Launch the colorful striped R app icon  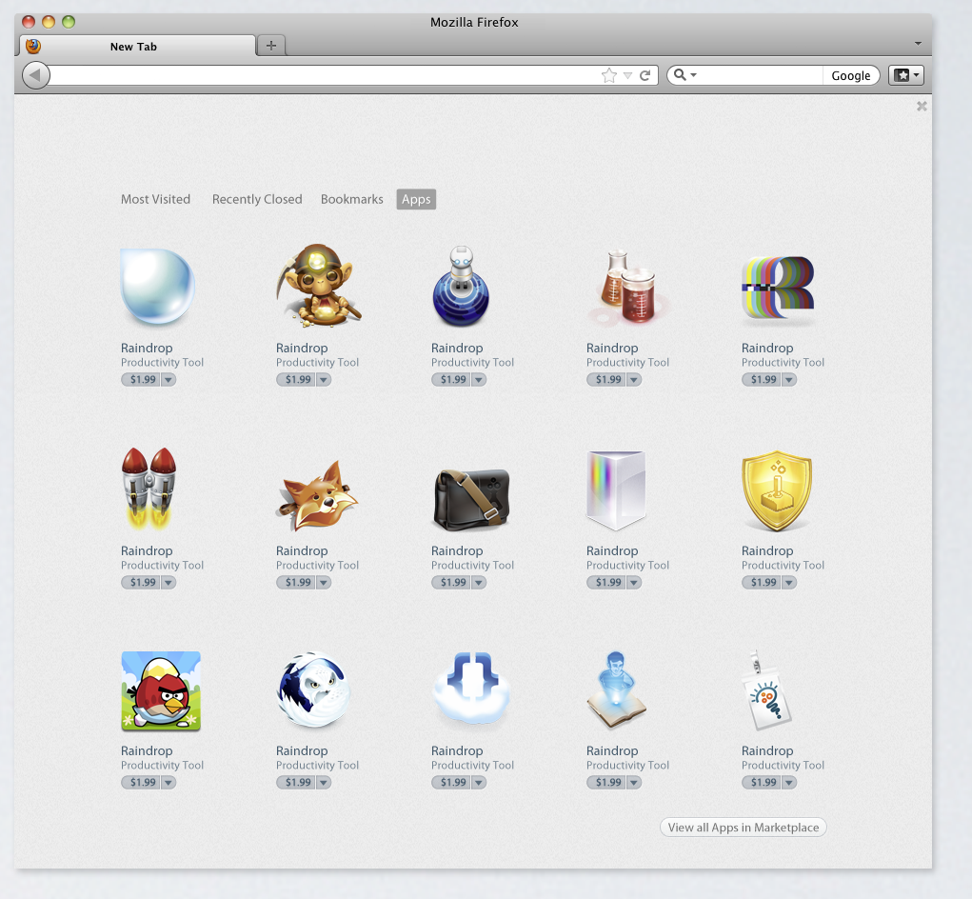coord(778,290)
